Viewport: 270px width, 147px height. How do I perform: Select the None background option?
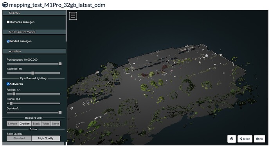[x=56, y=124]
